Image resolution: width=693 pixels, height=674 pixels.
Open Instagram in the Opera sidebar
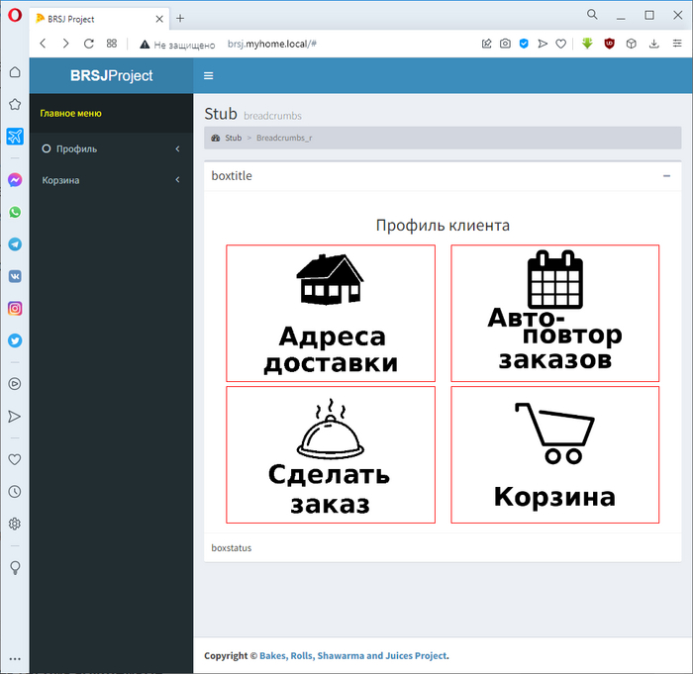point(15,308)
